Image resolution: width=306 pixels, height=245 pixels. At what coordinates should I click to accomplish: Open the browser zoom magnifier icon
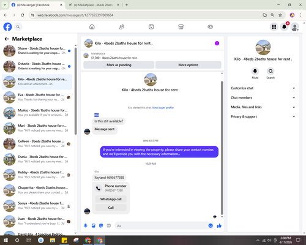point(272,15)
